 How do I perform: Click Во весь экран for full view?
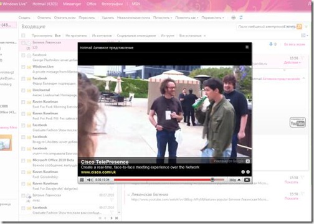(x=295, y=44)
